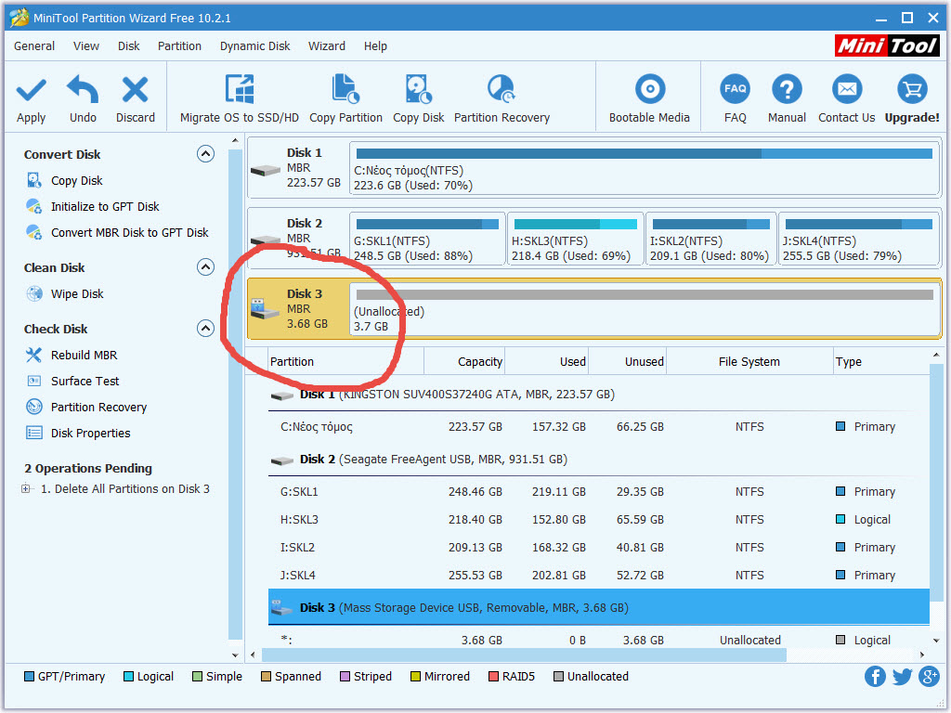Viewport: 951px width, 713px height.
Task: Click the Apply checkmark icon
Action: [x=31, y=90]
